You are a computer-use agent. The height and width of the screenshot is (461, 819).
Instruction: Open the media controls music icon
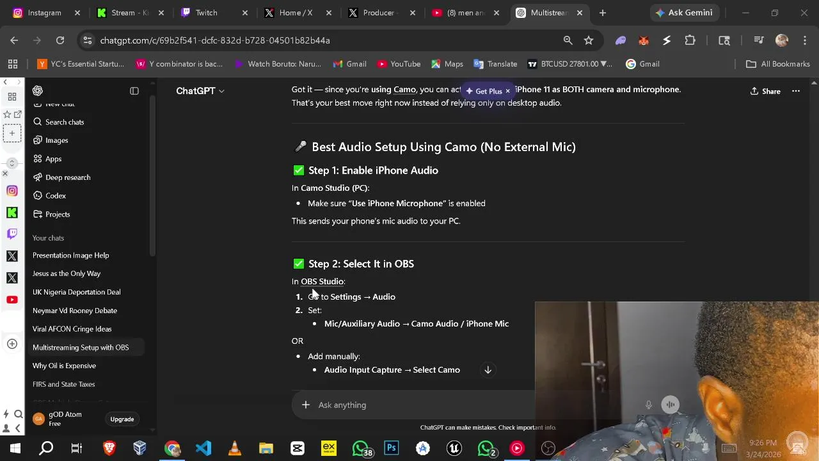(759, 40)
